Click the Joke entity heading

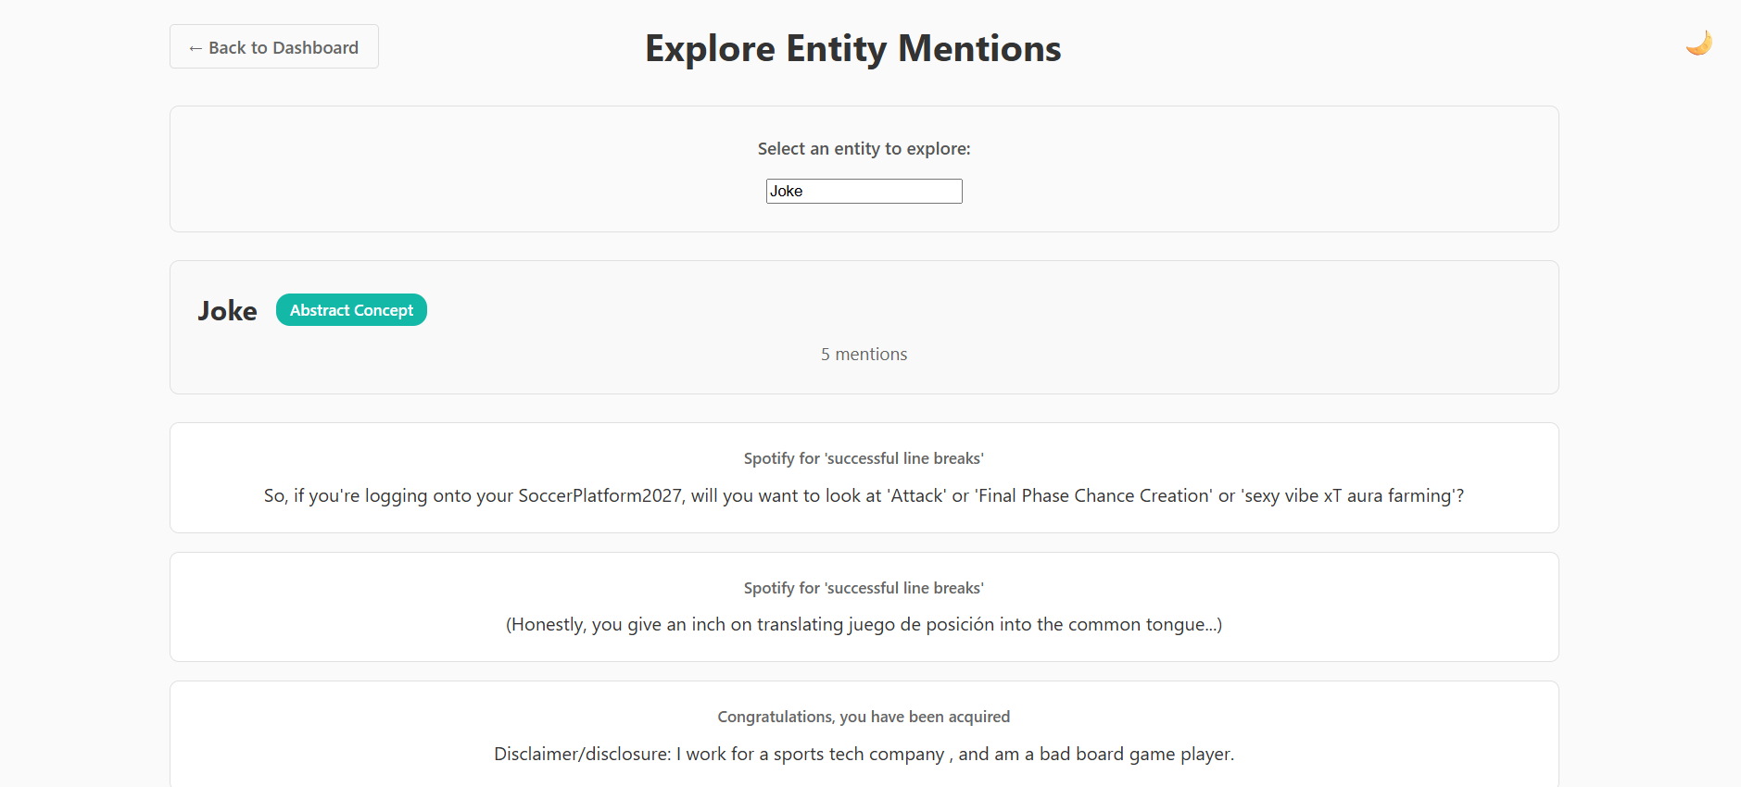(x=227, y=311)
